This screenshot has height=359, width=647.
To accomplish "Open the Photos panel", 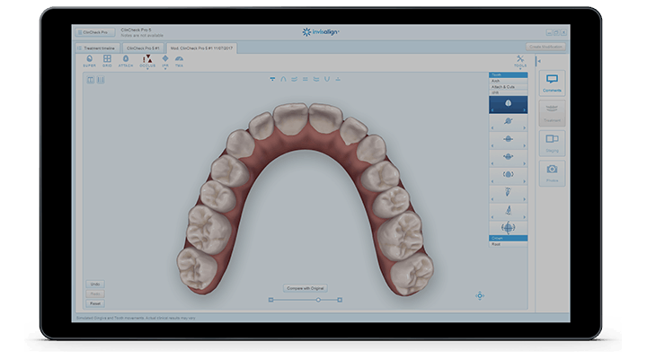I will (552, 173).
